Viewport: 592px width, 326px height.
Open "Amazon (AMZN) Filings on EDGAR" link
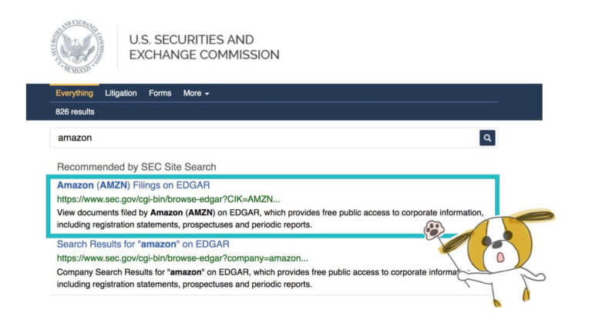(x=133, y=185)
